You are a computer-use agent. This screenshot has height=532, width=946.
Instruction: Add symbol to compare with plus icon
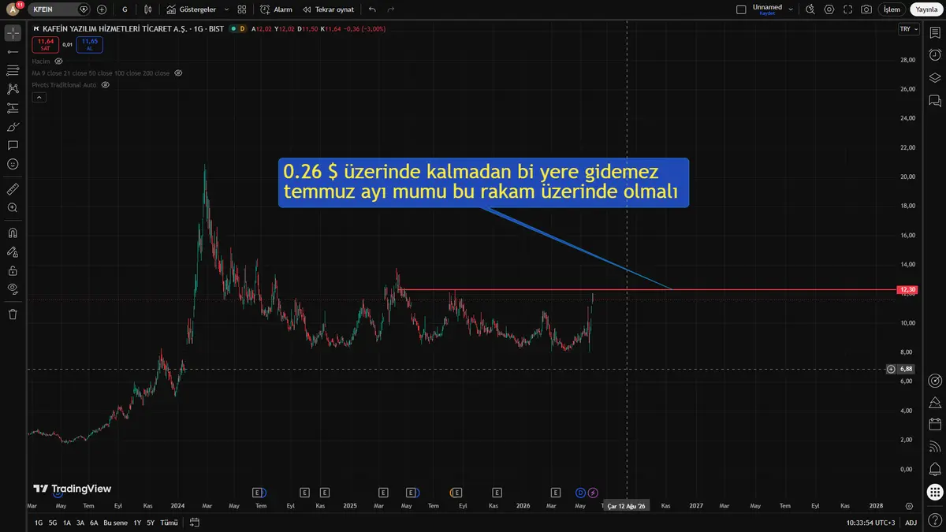coord(102,9)
